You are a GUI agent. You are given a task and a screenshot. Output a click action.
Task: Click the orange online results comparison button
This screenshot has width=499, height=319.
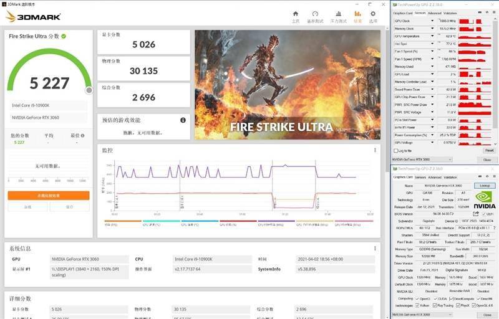49,196
